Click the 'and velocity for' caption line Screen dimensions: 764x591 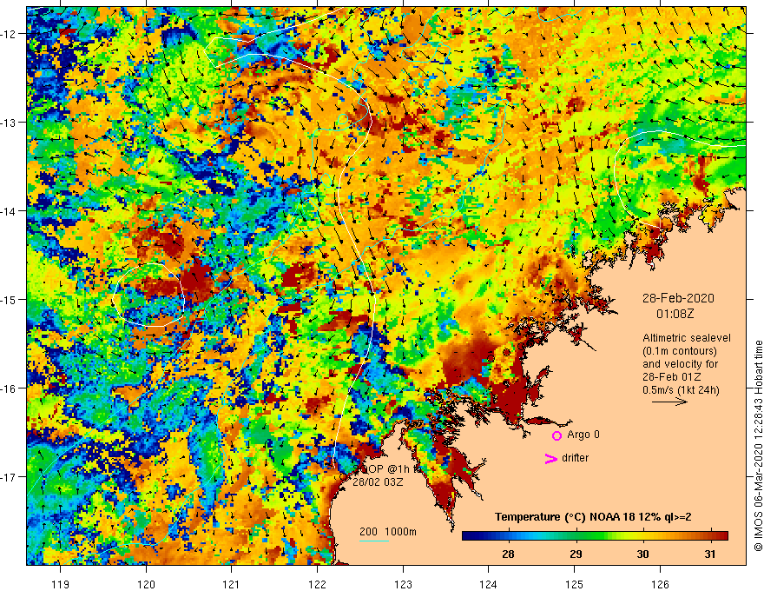680,364
